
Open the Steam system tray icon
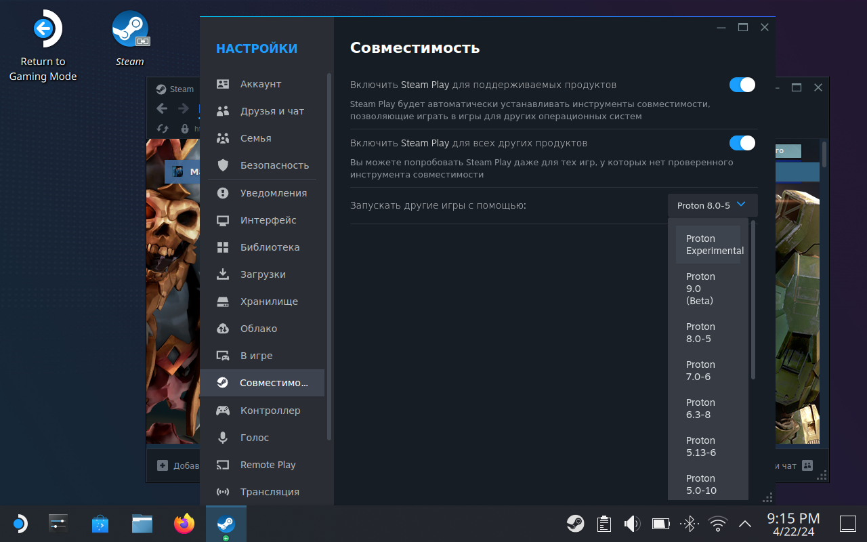tap(576, 523)
